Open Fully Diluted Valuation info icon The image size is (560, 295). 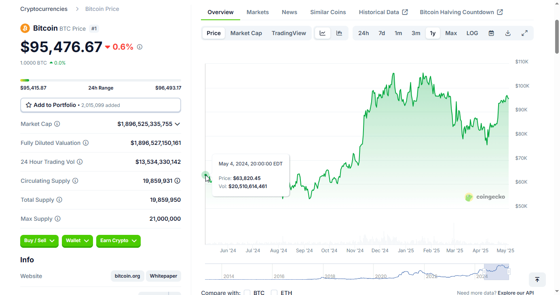[86, 143]
